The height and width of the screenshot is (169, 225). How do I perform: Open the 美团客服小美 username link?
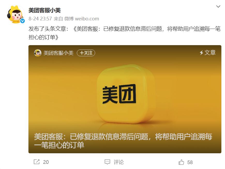[x=44, y=10]
